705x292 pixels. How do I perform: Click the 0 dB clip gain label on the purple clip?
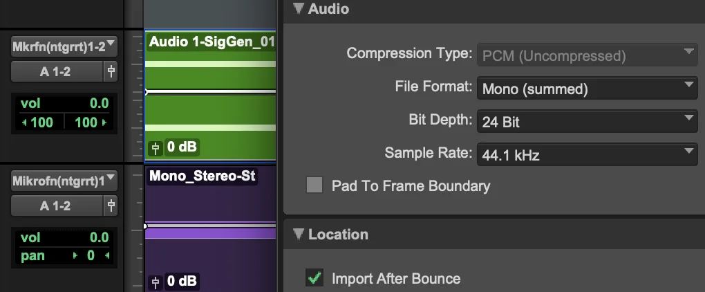(182, 281)
